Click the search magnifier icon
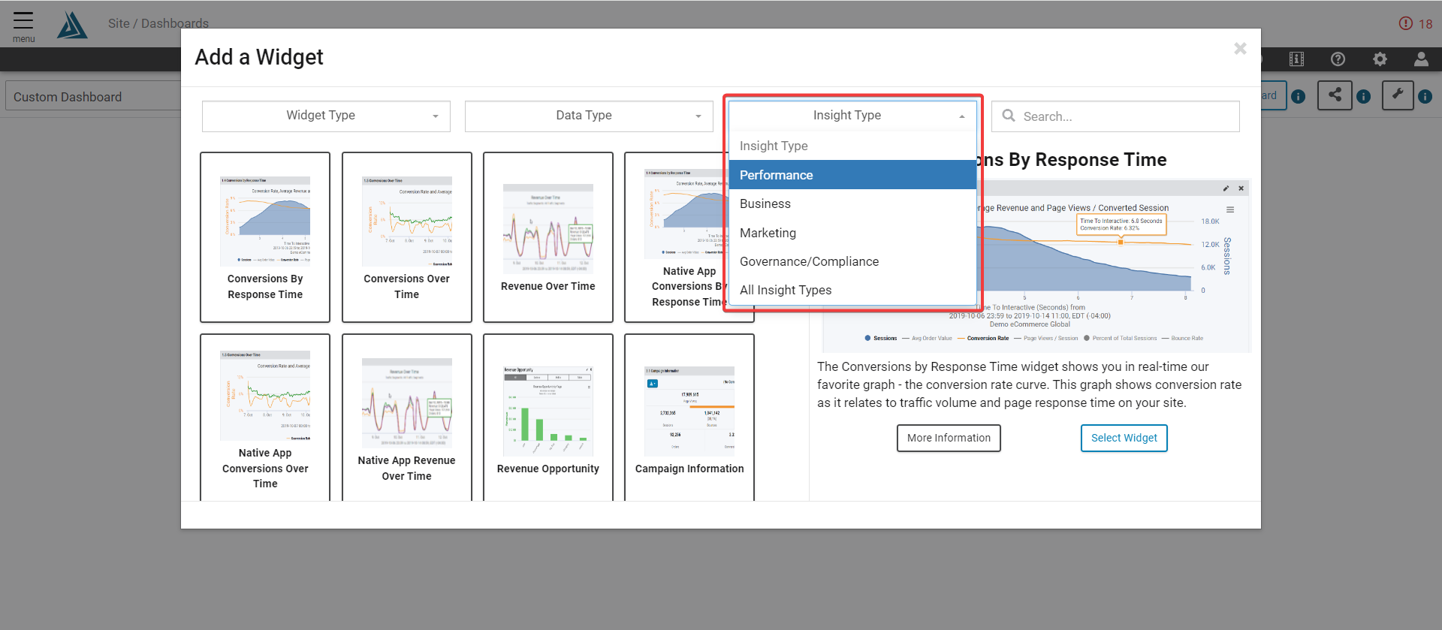This screenshot has height=630, width=1442. coord(1009,116)
